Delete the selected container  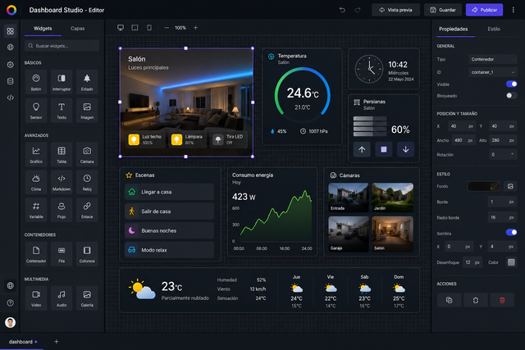502,300
